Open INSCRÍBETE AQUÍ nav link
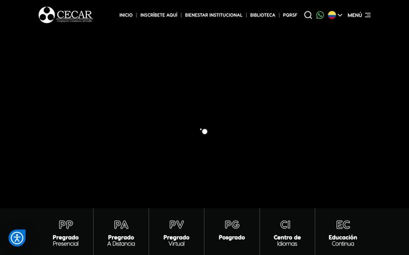The width and height of the screenshot is (409, 255). point(159,15)
